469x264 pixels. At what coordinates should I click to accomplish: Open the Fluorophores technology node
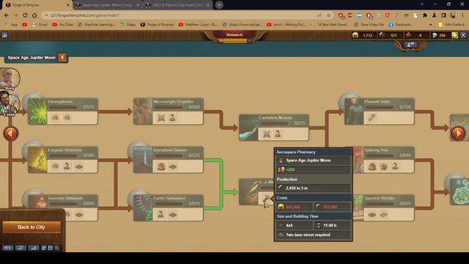pos(63,111)
